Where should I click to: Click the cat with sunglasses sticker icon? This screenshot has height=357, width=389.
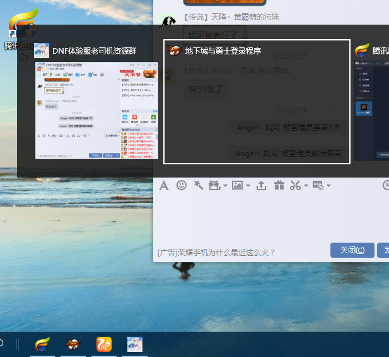click(214, 186)
